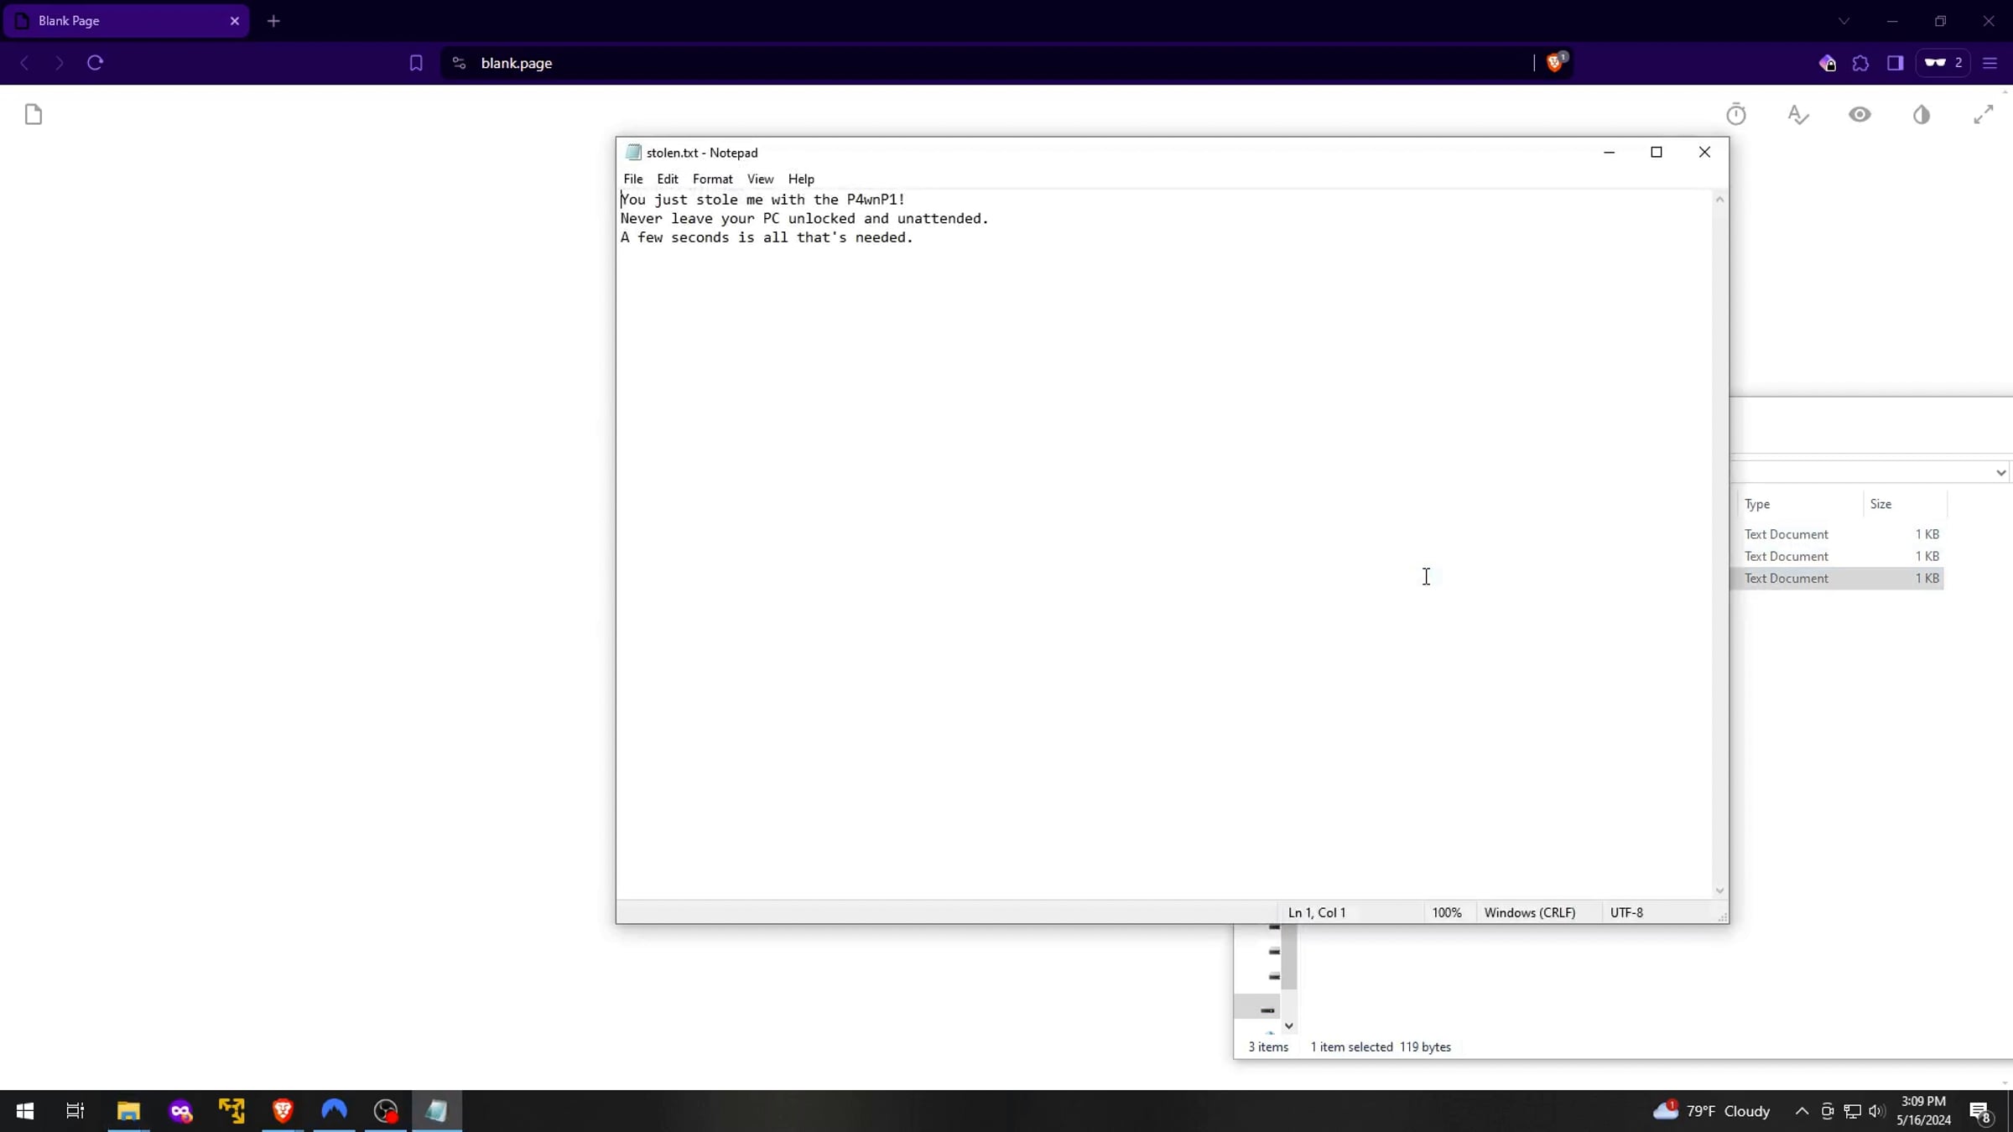This screenshot has height=1132, width=2013.
Task: Show hidden system tray icons chevron
Action: (1801, 1111)
